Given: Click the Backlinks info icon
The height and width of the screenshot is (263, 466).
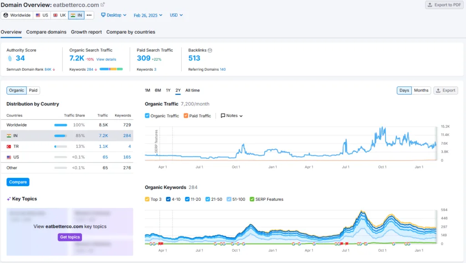Looking at the screenshot, I should point(210,50).
